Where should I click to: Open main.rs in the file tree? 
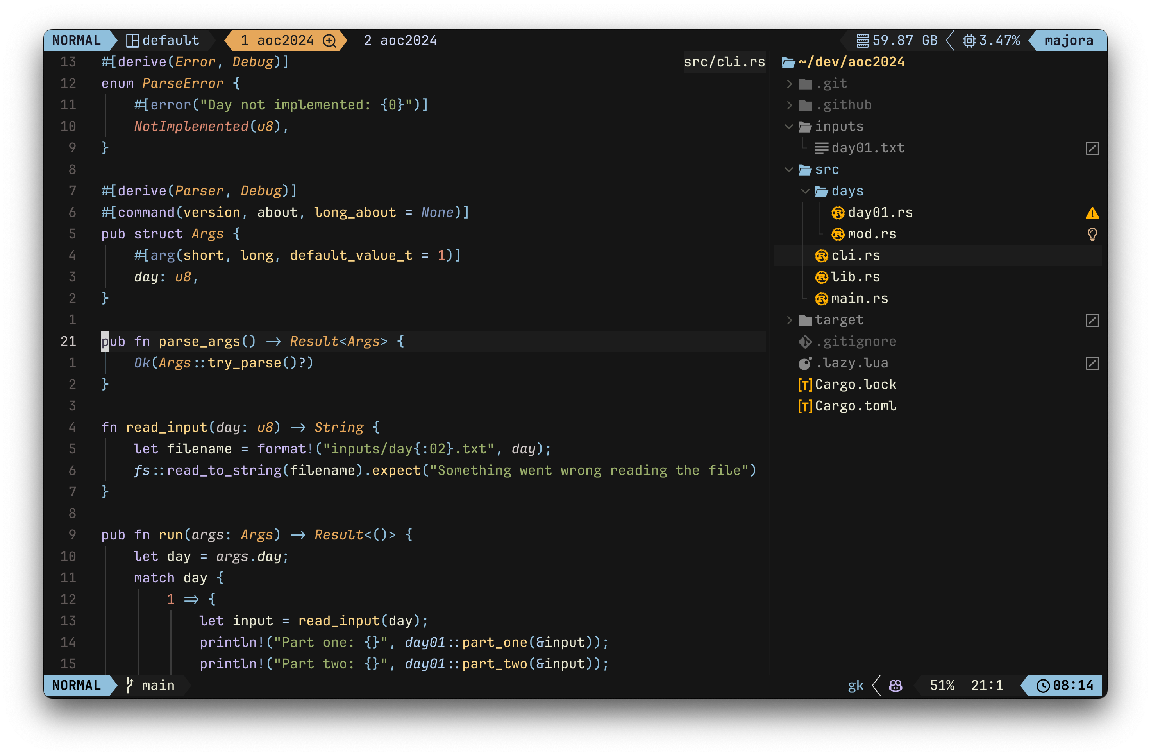coord(860,299)
